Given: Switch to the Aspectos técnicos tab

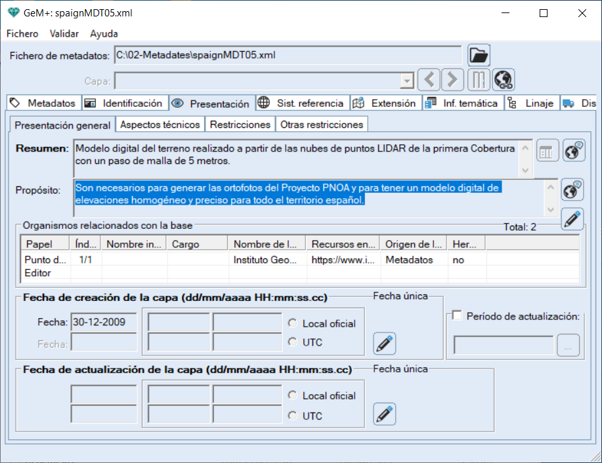Looking at the screenshot, I should point(160,124).
